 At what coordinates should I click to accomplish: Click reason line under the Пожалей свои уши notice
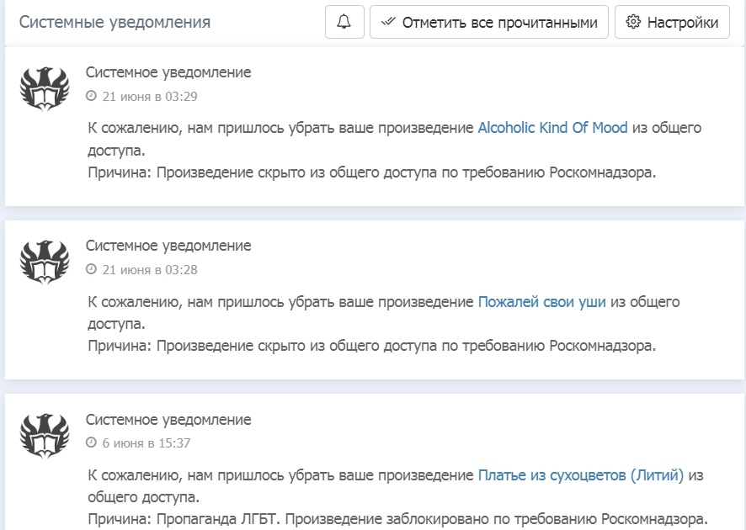pyautogui.click(x=371, y=346)
